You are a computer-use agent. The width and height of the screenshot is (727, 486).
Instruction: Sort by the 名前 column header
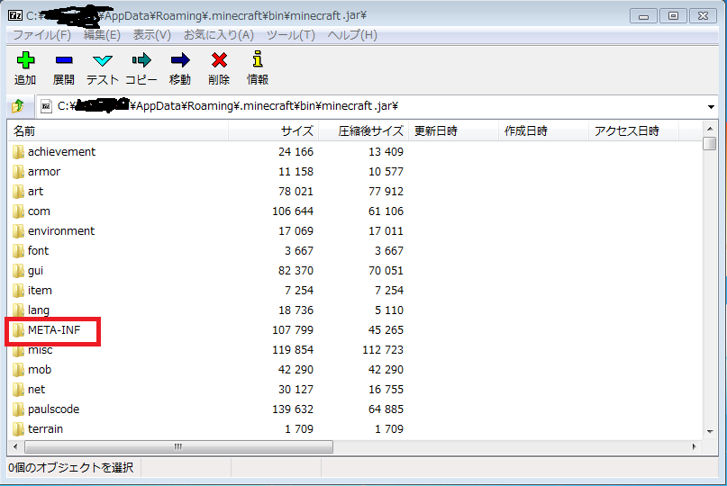25,131
